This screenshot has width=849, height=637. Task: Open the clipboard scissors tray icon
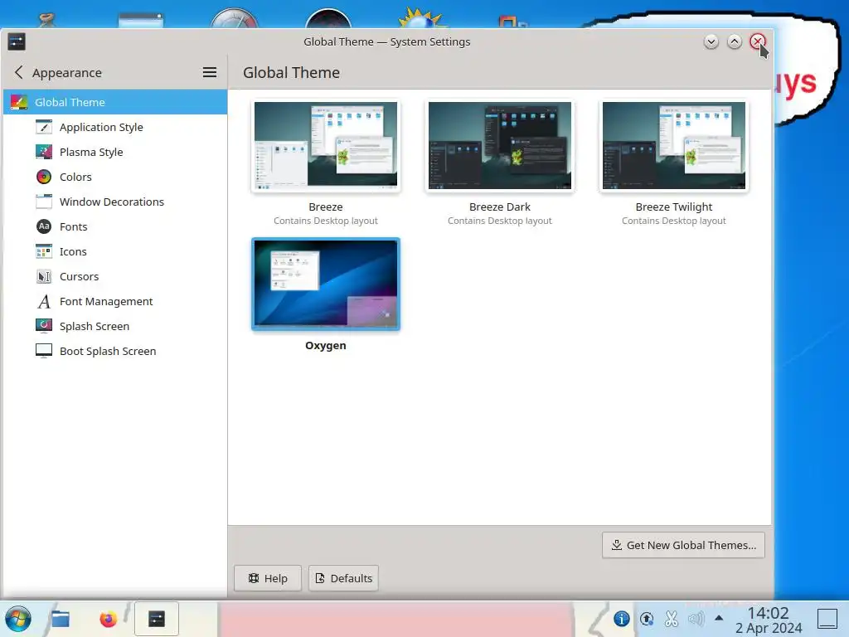click(x=672, y=618)
